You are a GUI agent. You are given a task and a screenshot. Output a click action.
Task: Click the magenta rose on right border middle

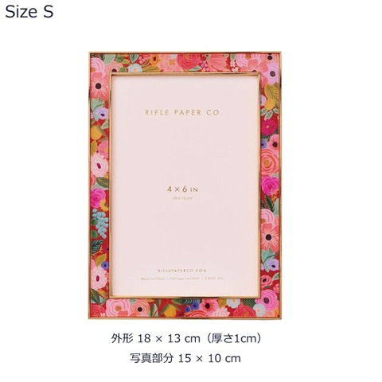[x=270, y=185]
